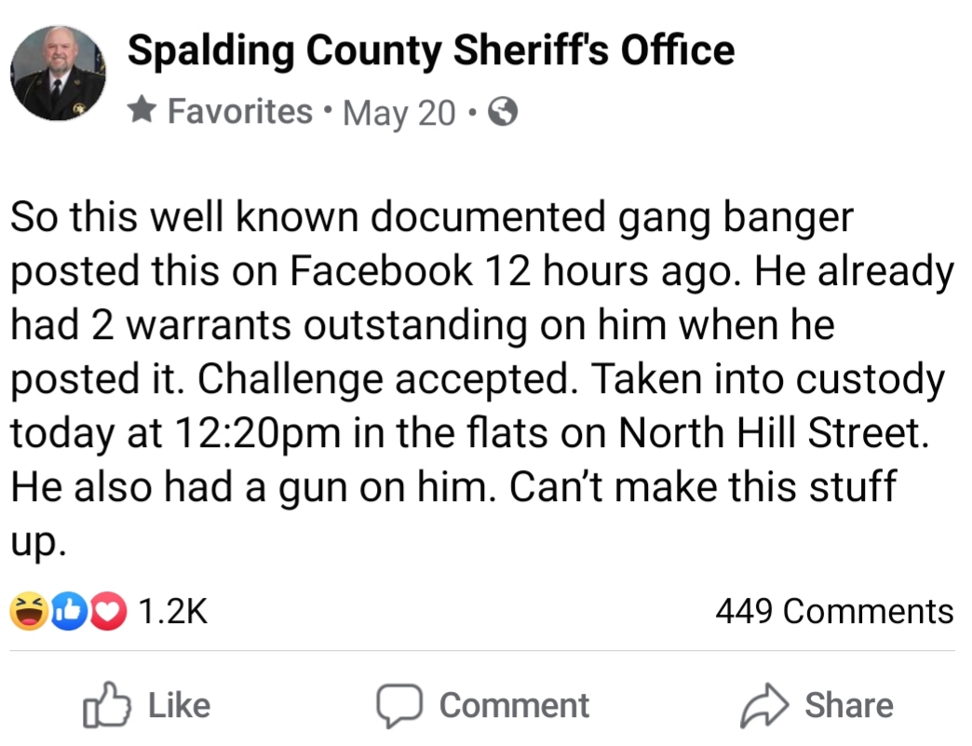972x746 pixels.
Task: Click the public globe audience icon
Action: point(503,113)
